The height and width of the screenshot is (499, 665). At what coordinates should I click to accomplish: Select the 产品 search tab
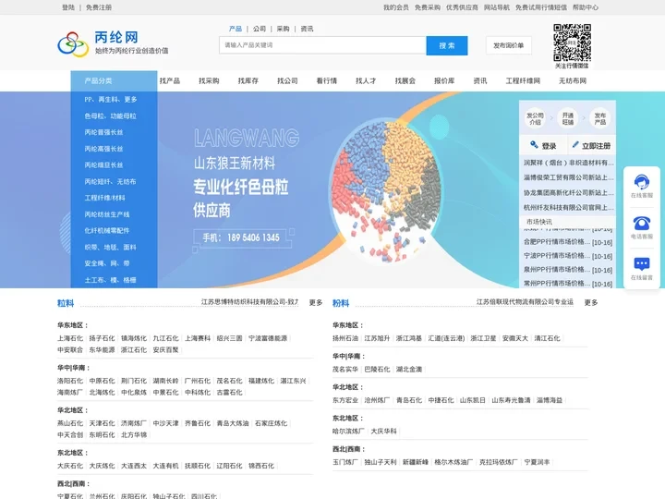tap(236, 29)
